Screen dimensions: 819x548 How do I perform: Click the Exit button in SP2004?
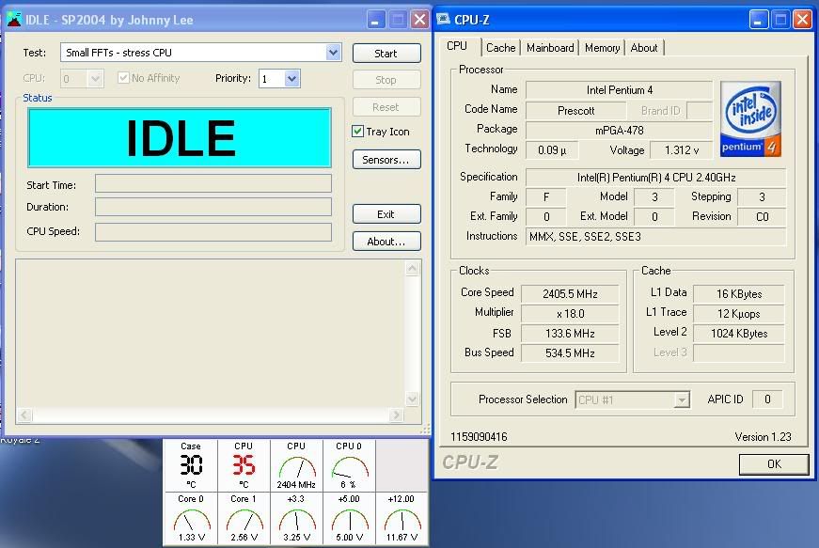pyautogui.click(x=386, y=214)
